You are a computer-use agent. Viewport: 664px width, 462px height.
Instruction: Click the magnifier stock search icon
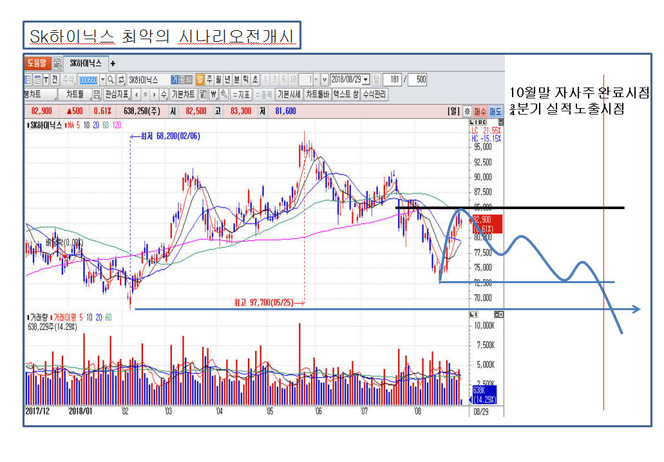click(111, 80)
